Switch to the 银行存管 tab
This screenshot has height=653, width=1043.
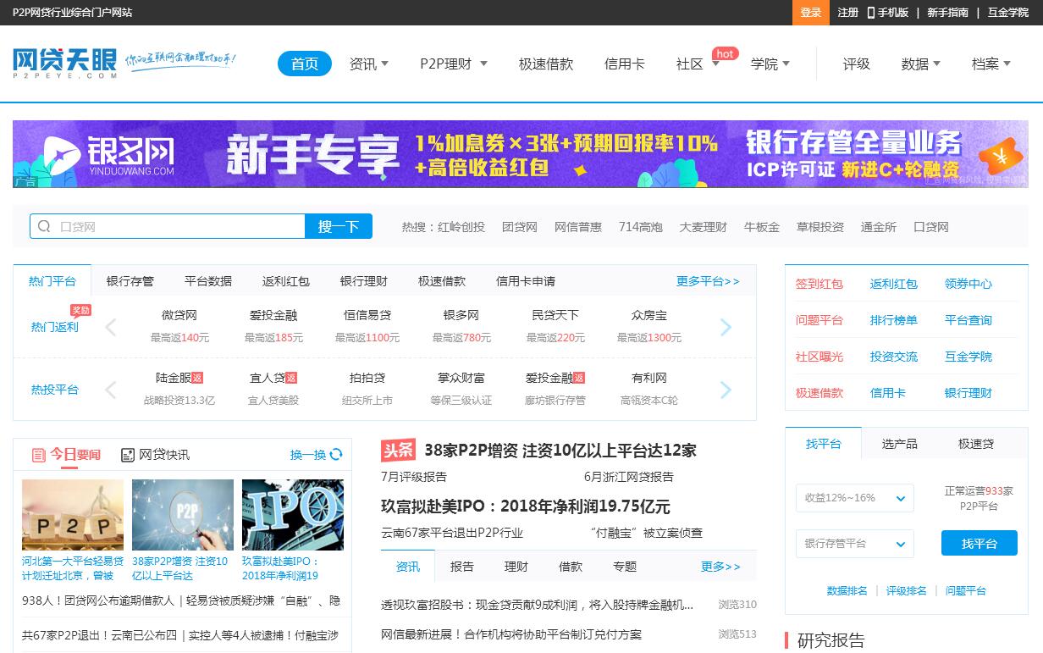pyautogui.click(x=130, y=281)
